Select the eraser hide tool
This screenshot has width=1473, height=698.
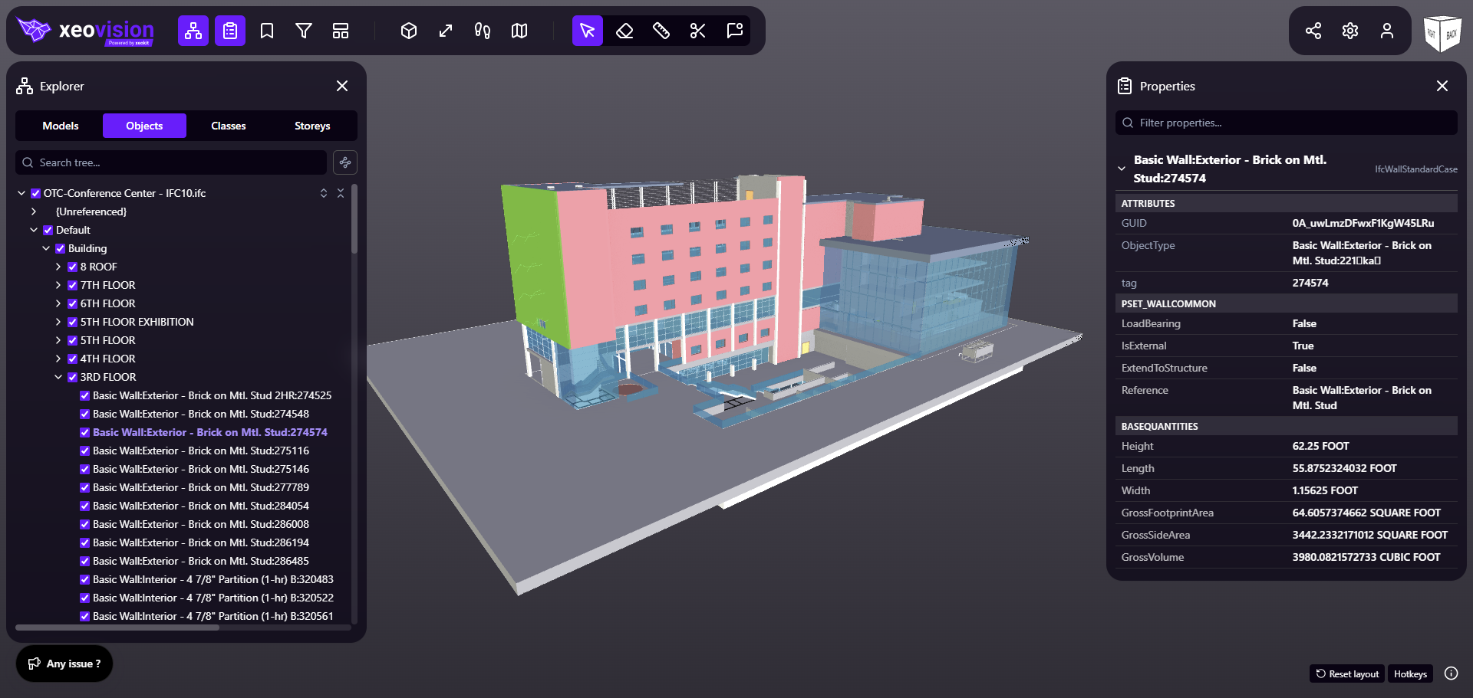[x=624, y=31]
